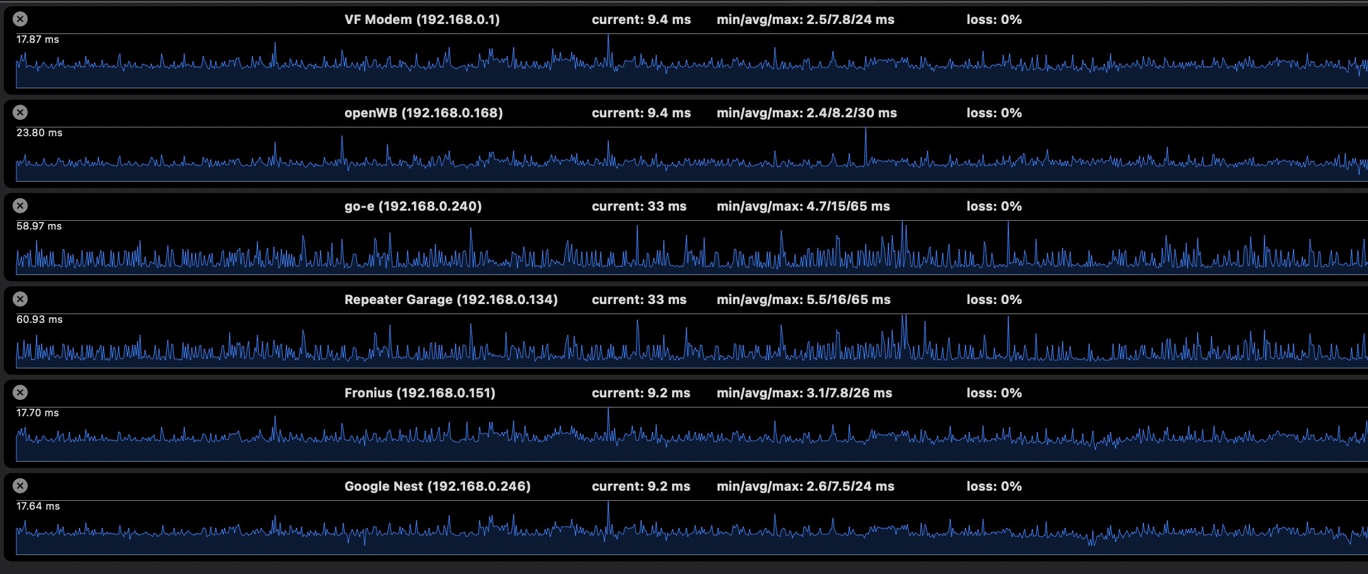
Task: Select the VF Modem (192.168.0.1) title
Action: click(x=422, y=20)
